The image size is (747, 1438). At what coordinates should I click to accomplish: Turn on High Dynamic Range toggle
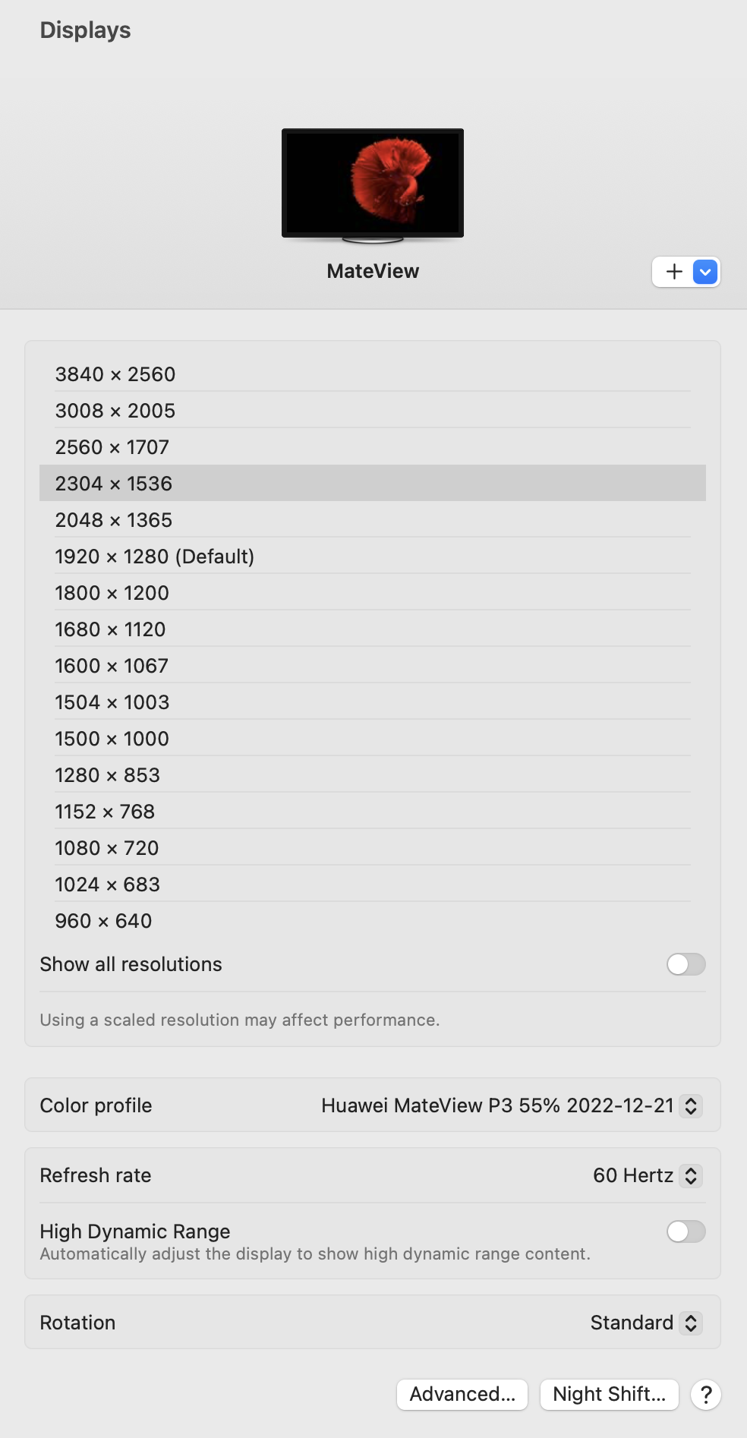click(686, 1231)
